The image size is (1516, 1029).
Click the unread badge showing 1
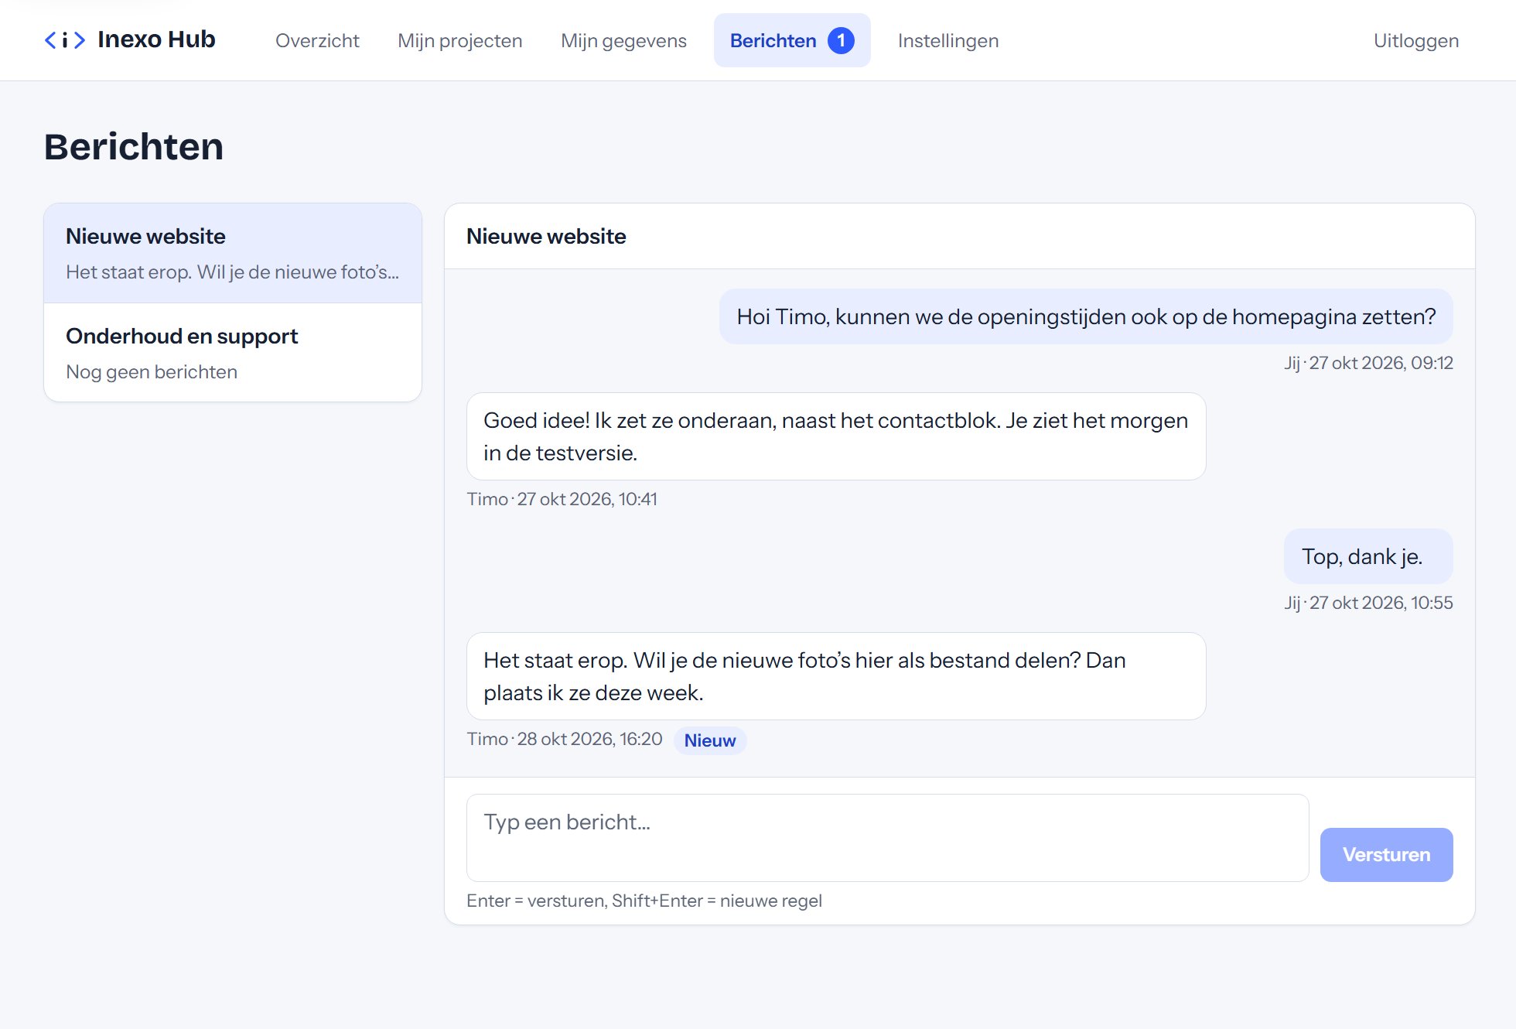[841, 40]
